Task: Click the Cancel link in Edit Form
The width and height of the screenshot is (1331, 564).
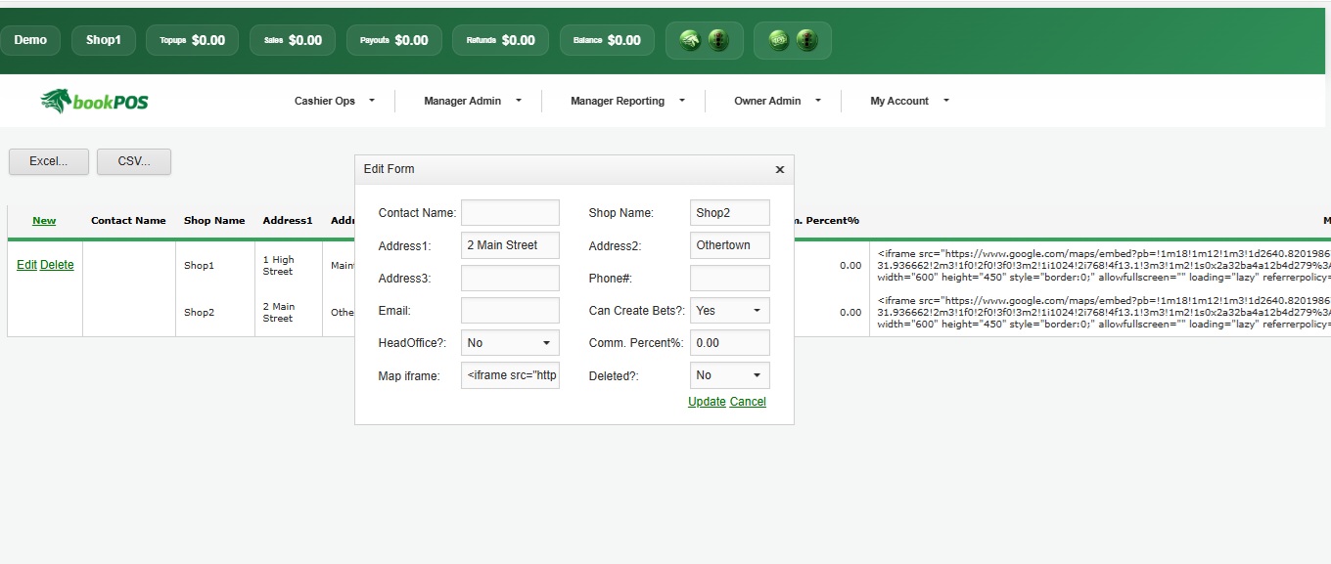Action: (x=748, y=402)
